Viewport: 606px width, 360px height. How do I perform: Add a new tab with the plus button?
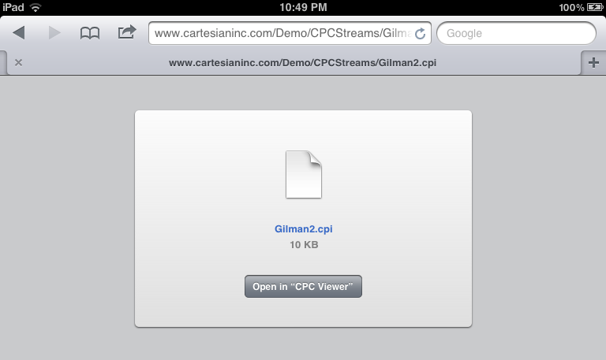click(x=593, y=62)
